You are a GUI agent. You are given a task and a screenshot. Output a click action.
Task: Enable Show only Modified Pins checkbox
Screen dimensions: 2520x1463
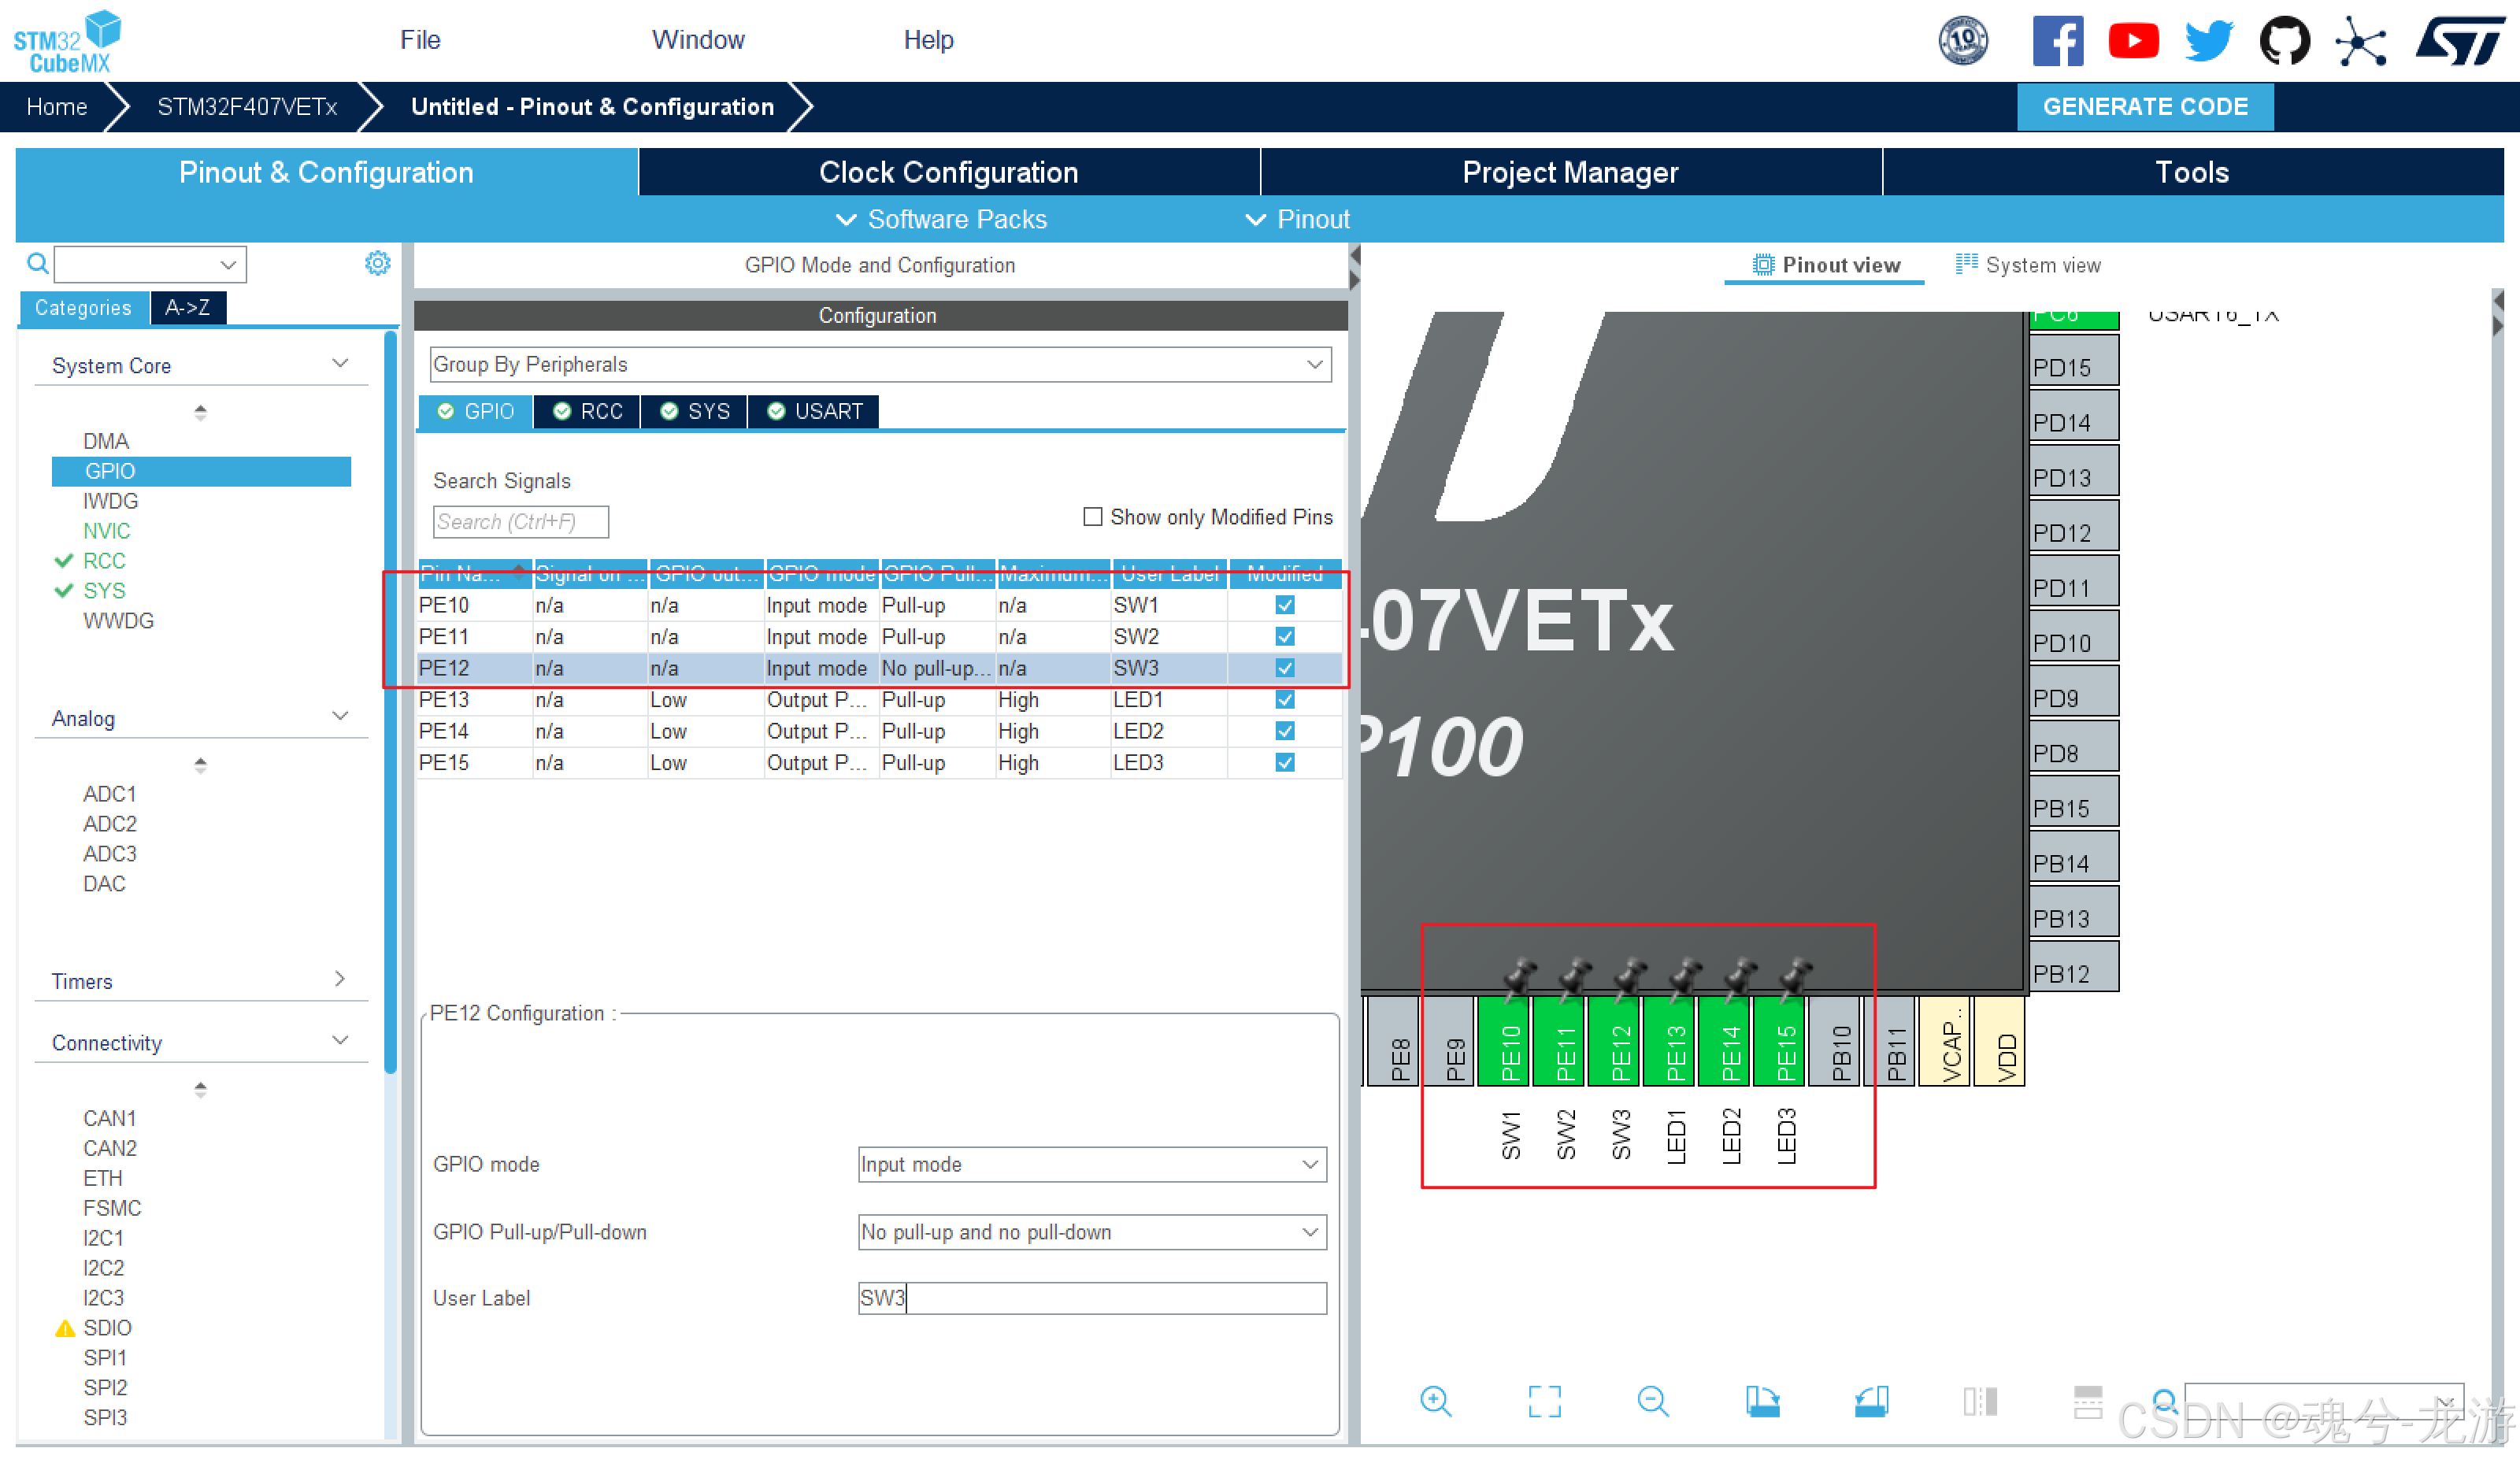point(1092,517)
